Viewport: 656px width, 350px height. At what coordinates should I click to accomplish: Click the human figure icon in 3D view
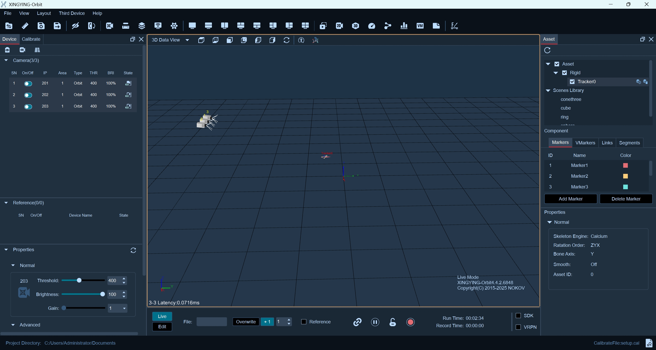(x=301, y=40)
